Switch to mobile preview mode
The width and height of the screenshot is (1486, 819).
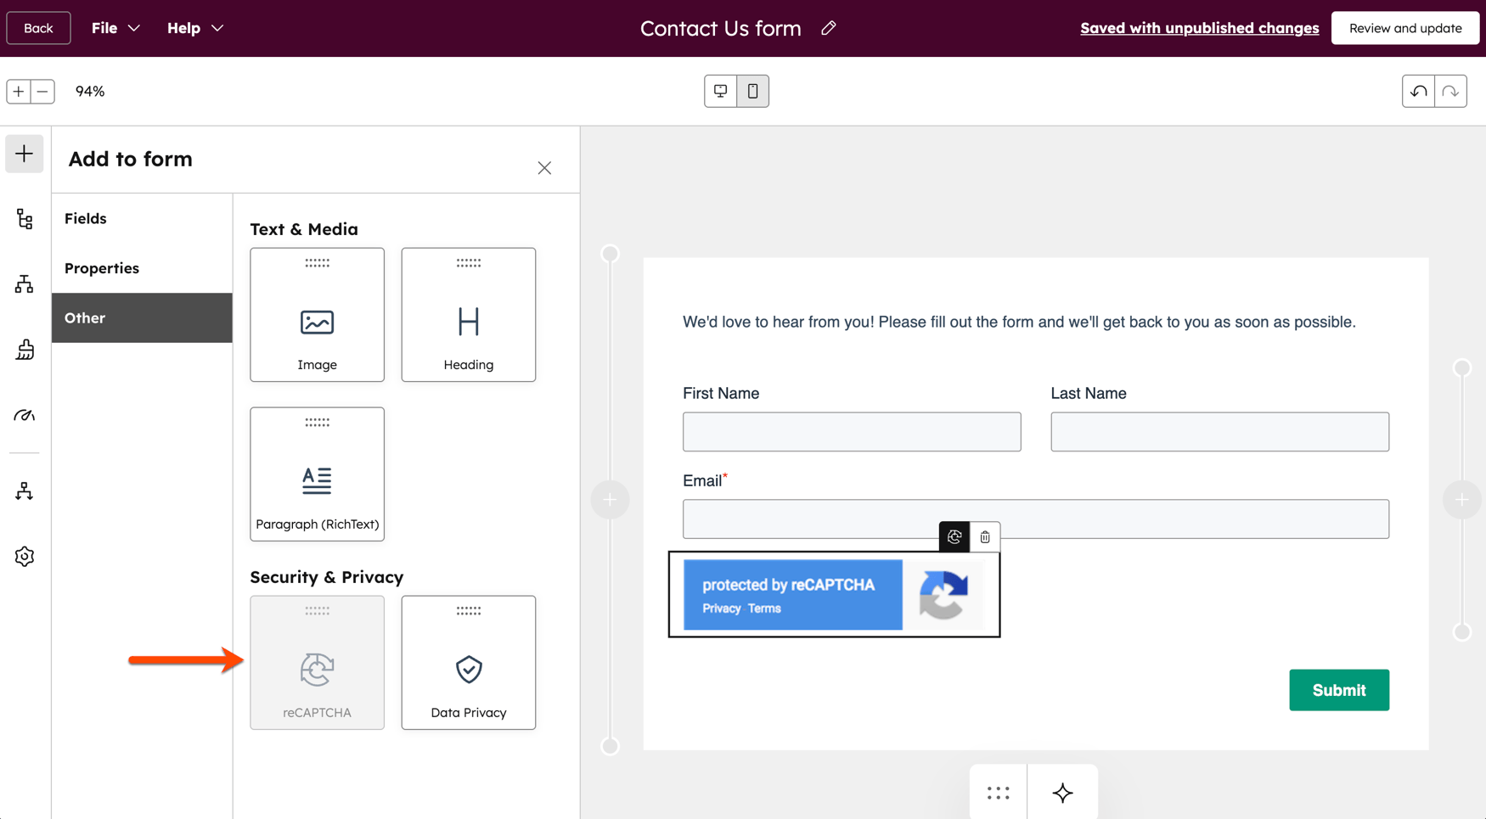point(752,91)
